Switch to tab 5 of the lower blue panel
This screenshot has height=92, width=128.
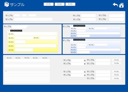click(84, 40)
